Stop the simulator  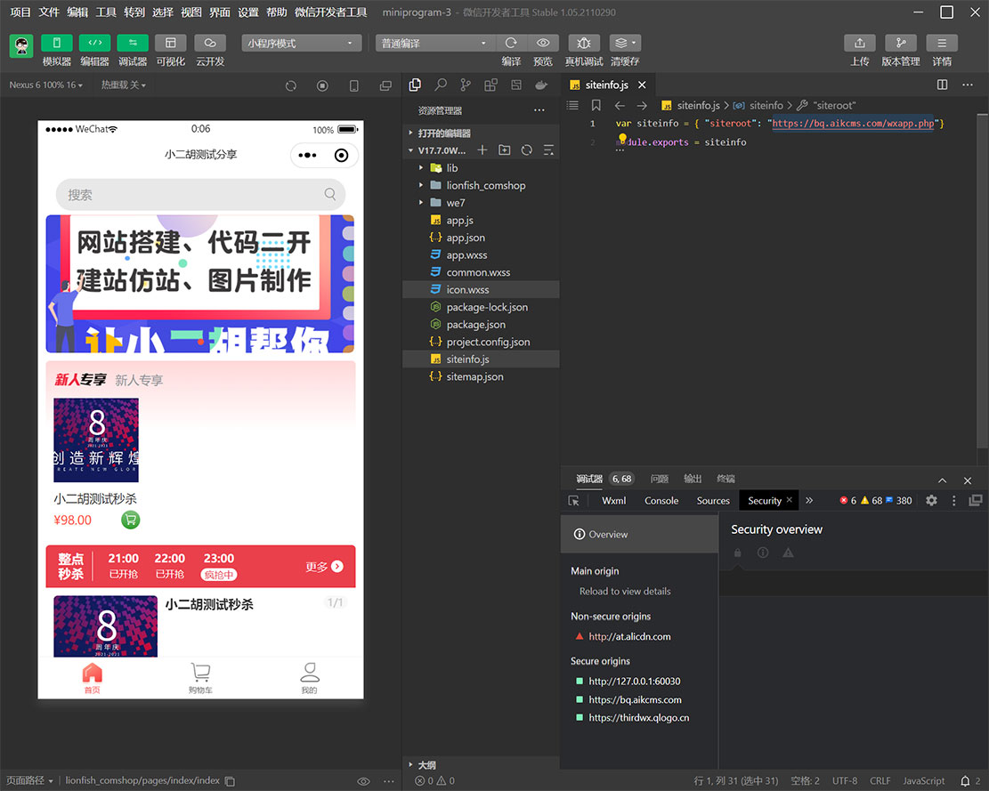click(x=322, y=85)
